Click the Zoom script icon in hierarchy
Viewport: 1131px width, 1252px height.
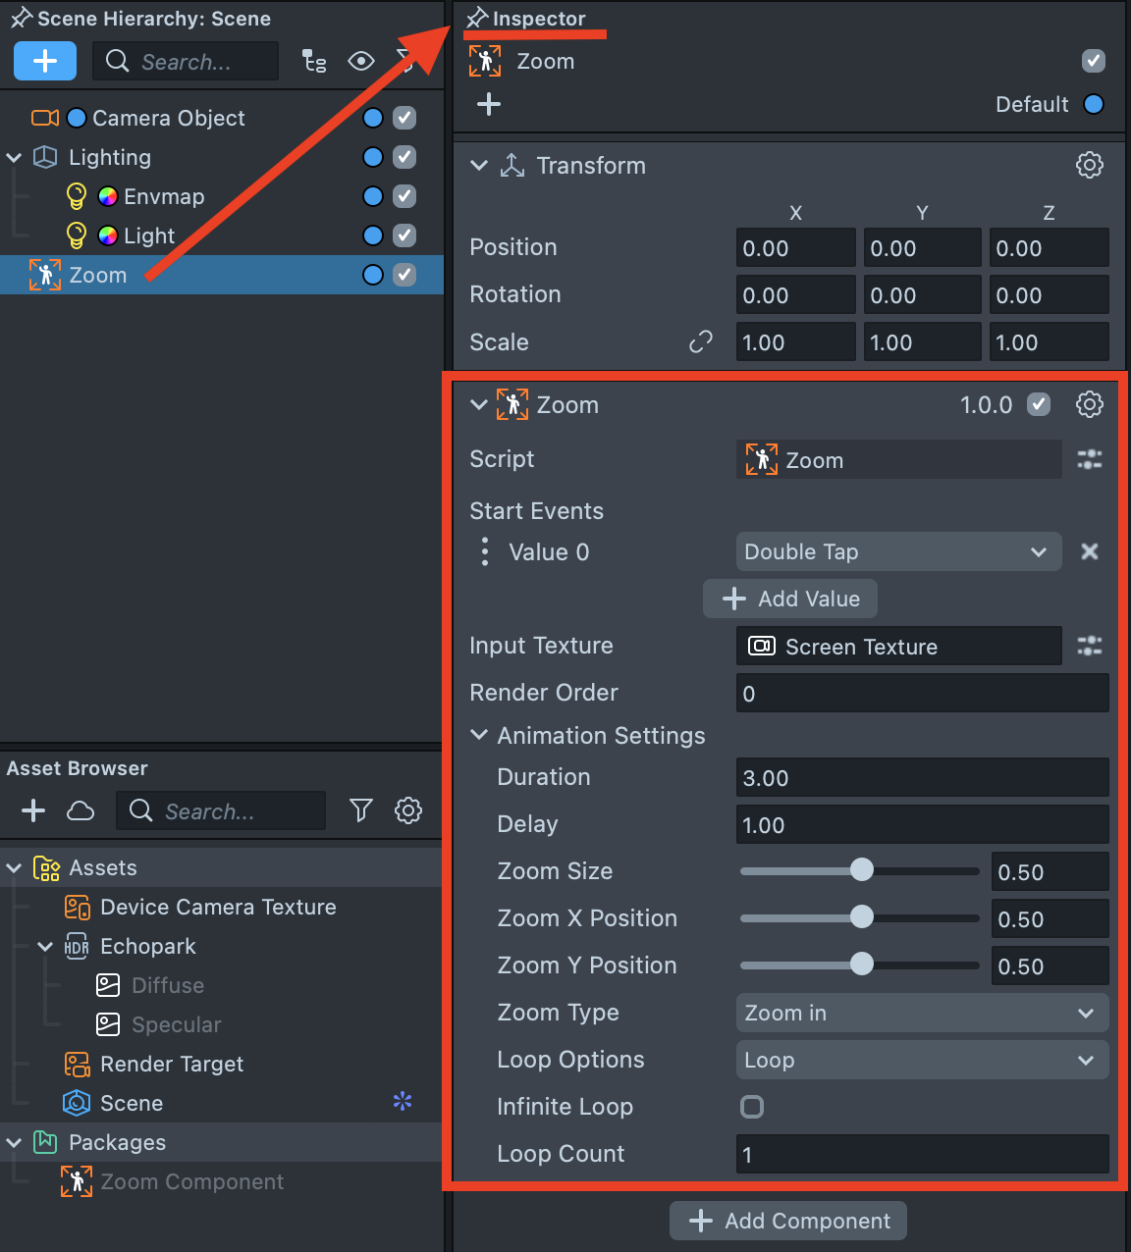[x=45, y=275]
